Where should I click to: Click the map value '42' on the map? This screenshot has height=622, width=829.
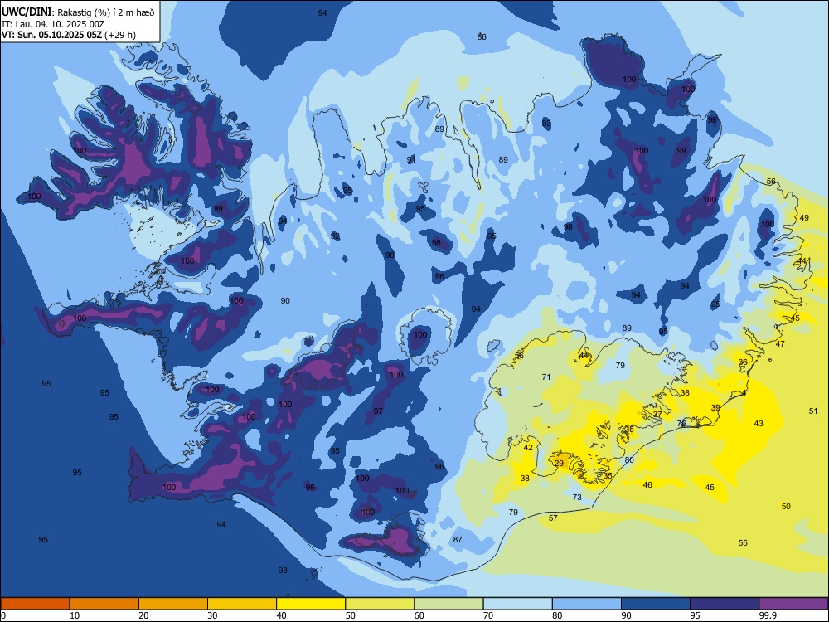coord(528,448)
